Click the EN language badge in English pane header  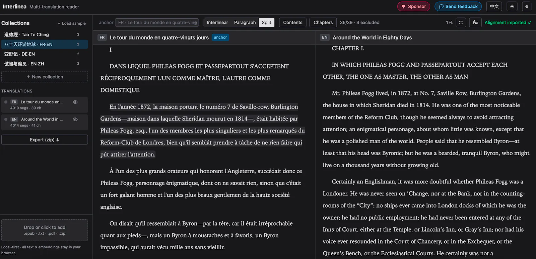(x=325, y=37)
